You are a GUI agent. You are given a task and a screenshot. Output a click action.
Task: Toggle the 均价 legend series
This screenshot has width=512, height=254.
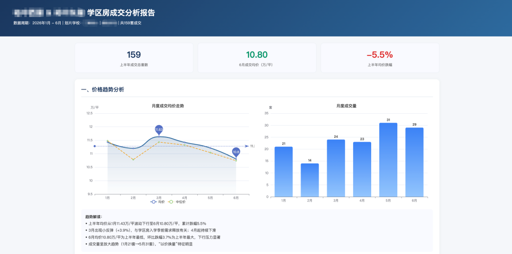pos(158,202)
